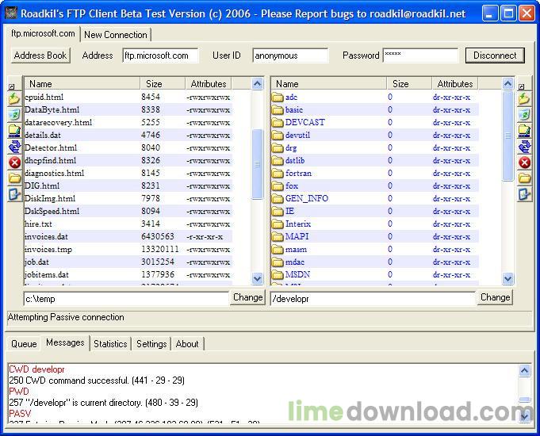Open the Settings tab
The width and height of the screenshot is (540, 436).
pyautogui.click(x=151, y=343)
